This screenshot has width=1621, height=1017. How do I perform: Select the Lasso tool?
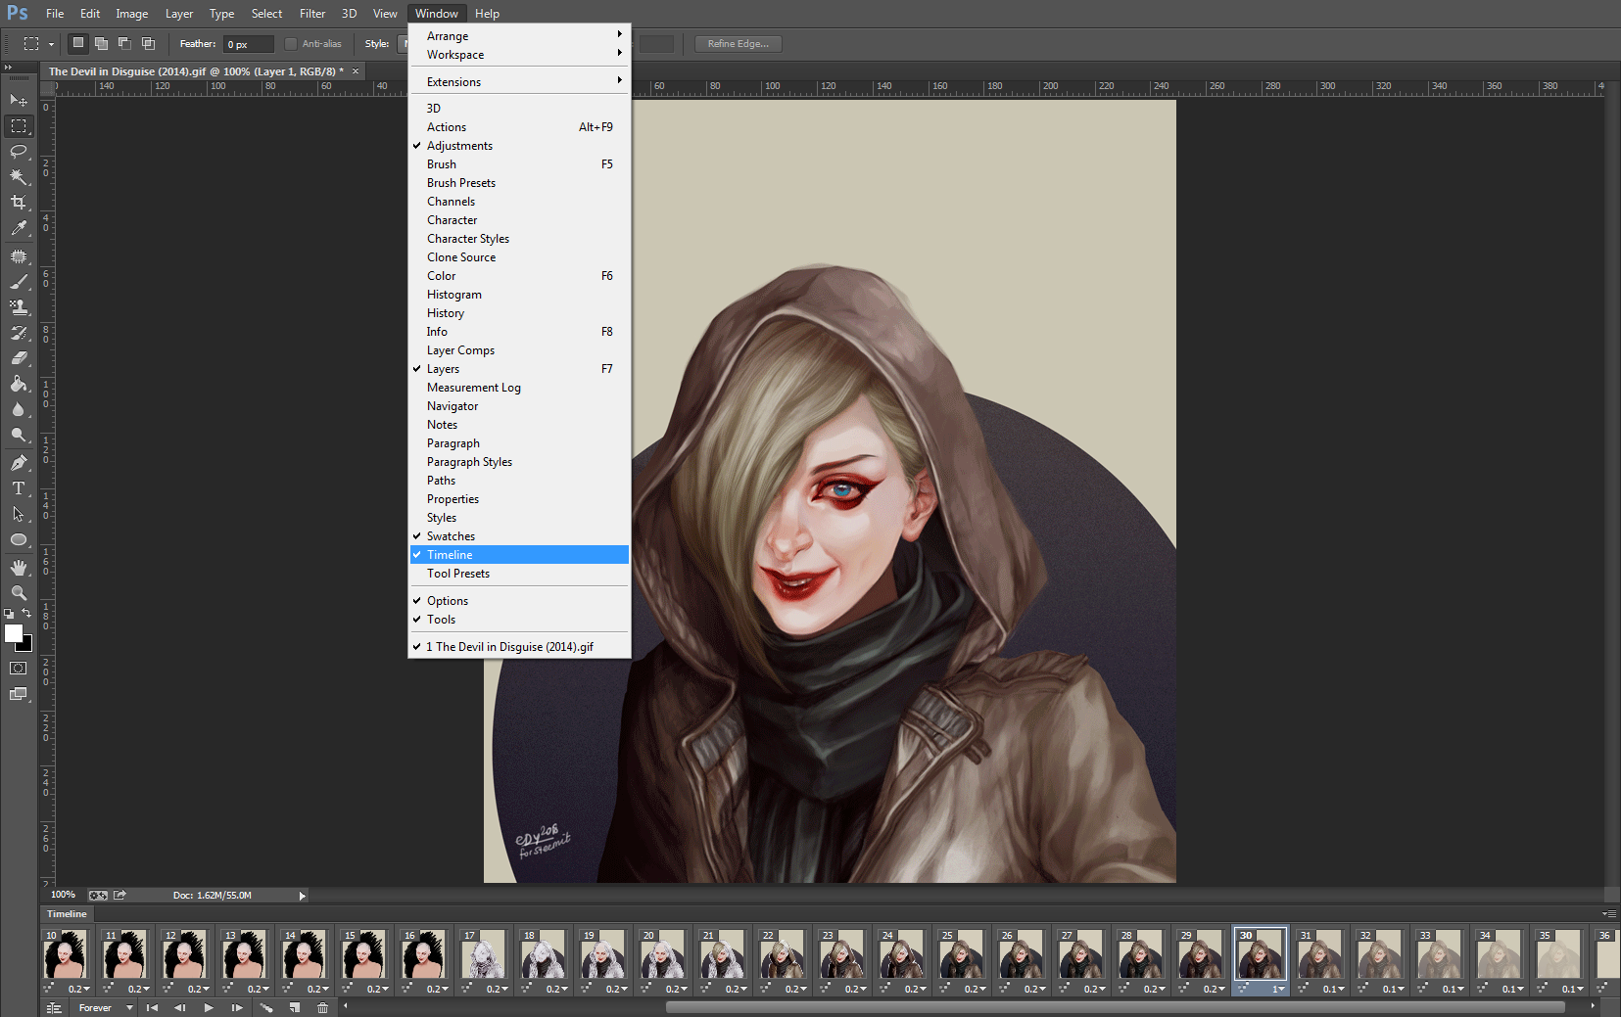tap(19, 152)
